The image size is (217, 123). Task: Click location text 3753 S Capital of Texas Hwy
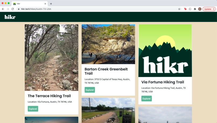107,81
